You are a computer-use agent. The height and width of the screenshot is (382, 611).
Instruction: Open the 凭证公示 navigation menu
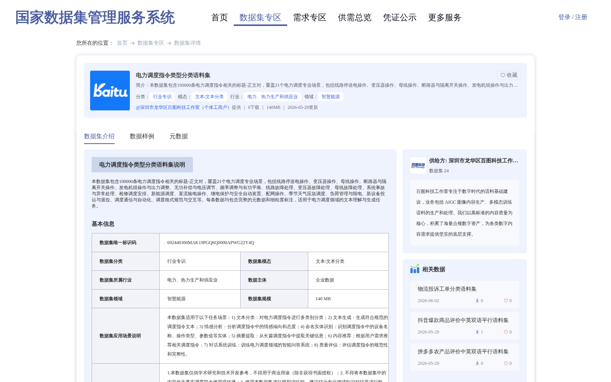[x=400, y=18]
